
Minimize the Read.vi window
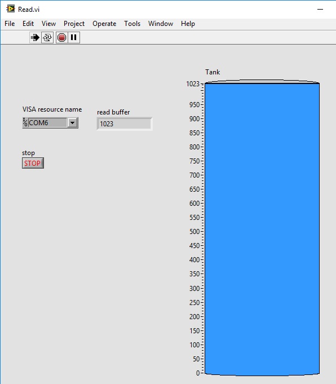click(320, 10)
